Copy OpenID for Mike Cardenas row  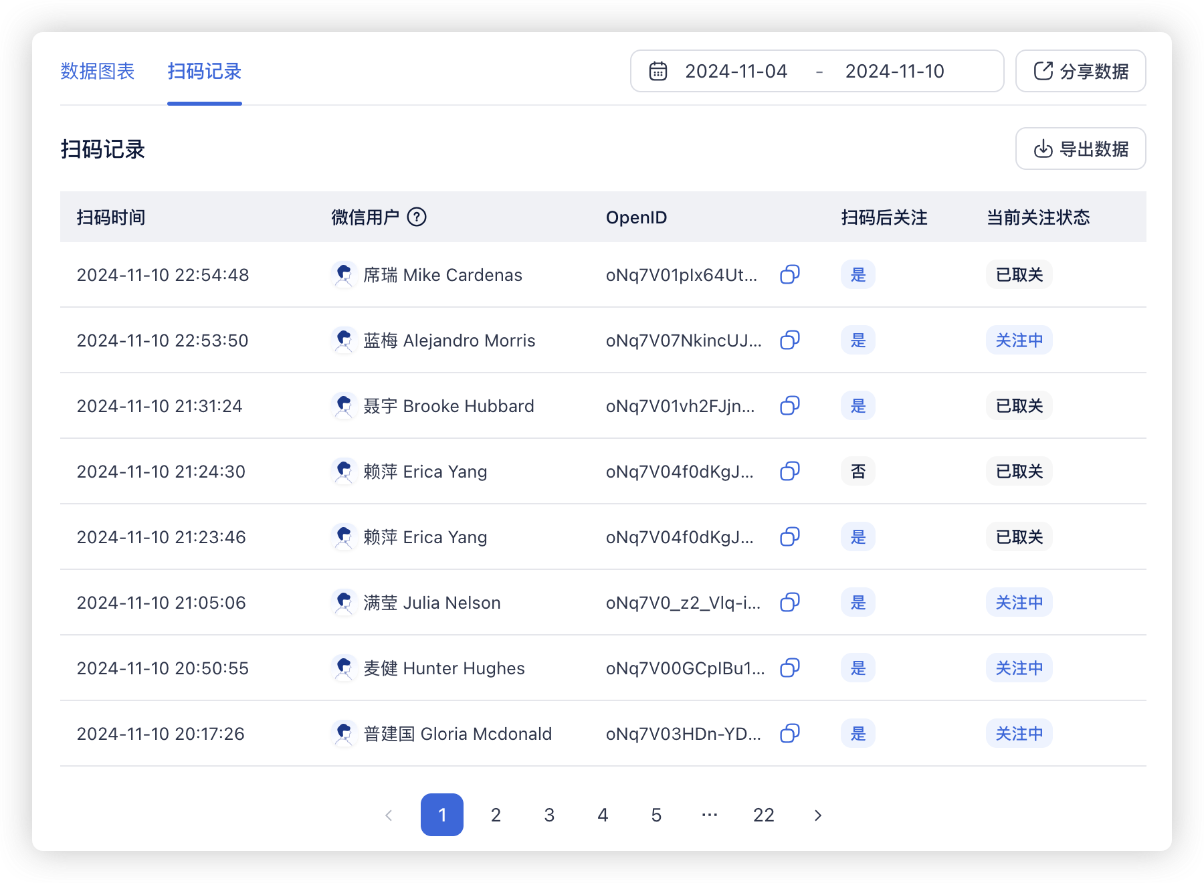[790, 274]
